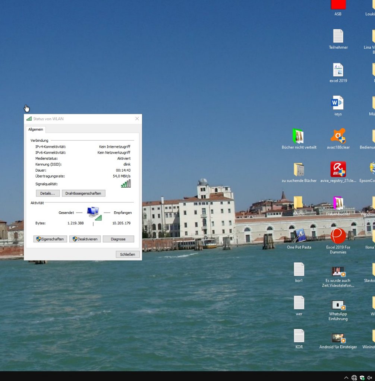Open Windows Security shield tray icon

[x=362, y=378]
